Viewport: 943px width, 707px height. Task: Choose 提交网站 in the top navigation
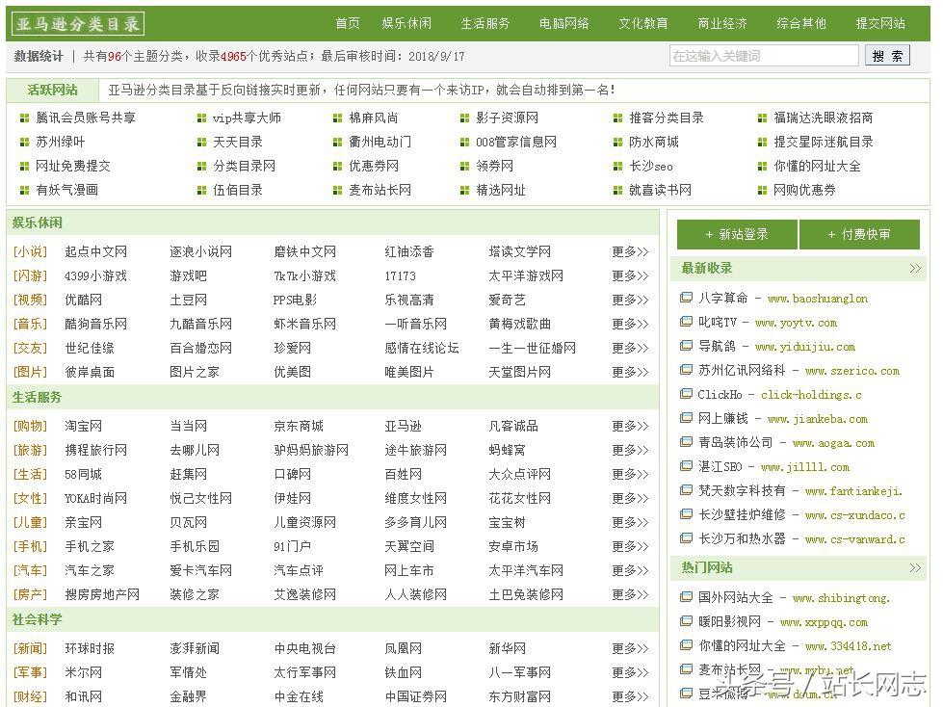tap(880, 23)
